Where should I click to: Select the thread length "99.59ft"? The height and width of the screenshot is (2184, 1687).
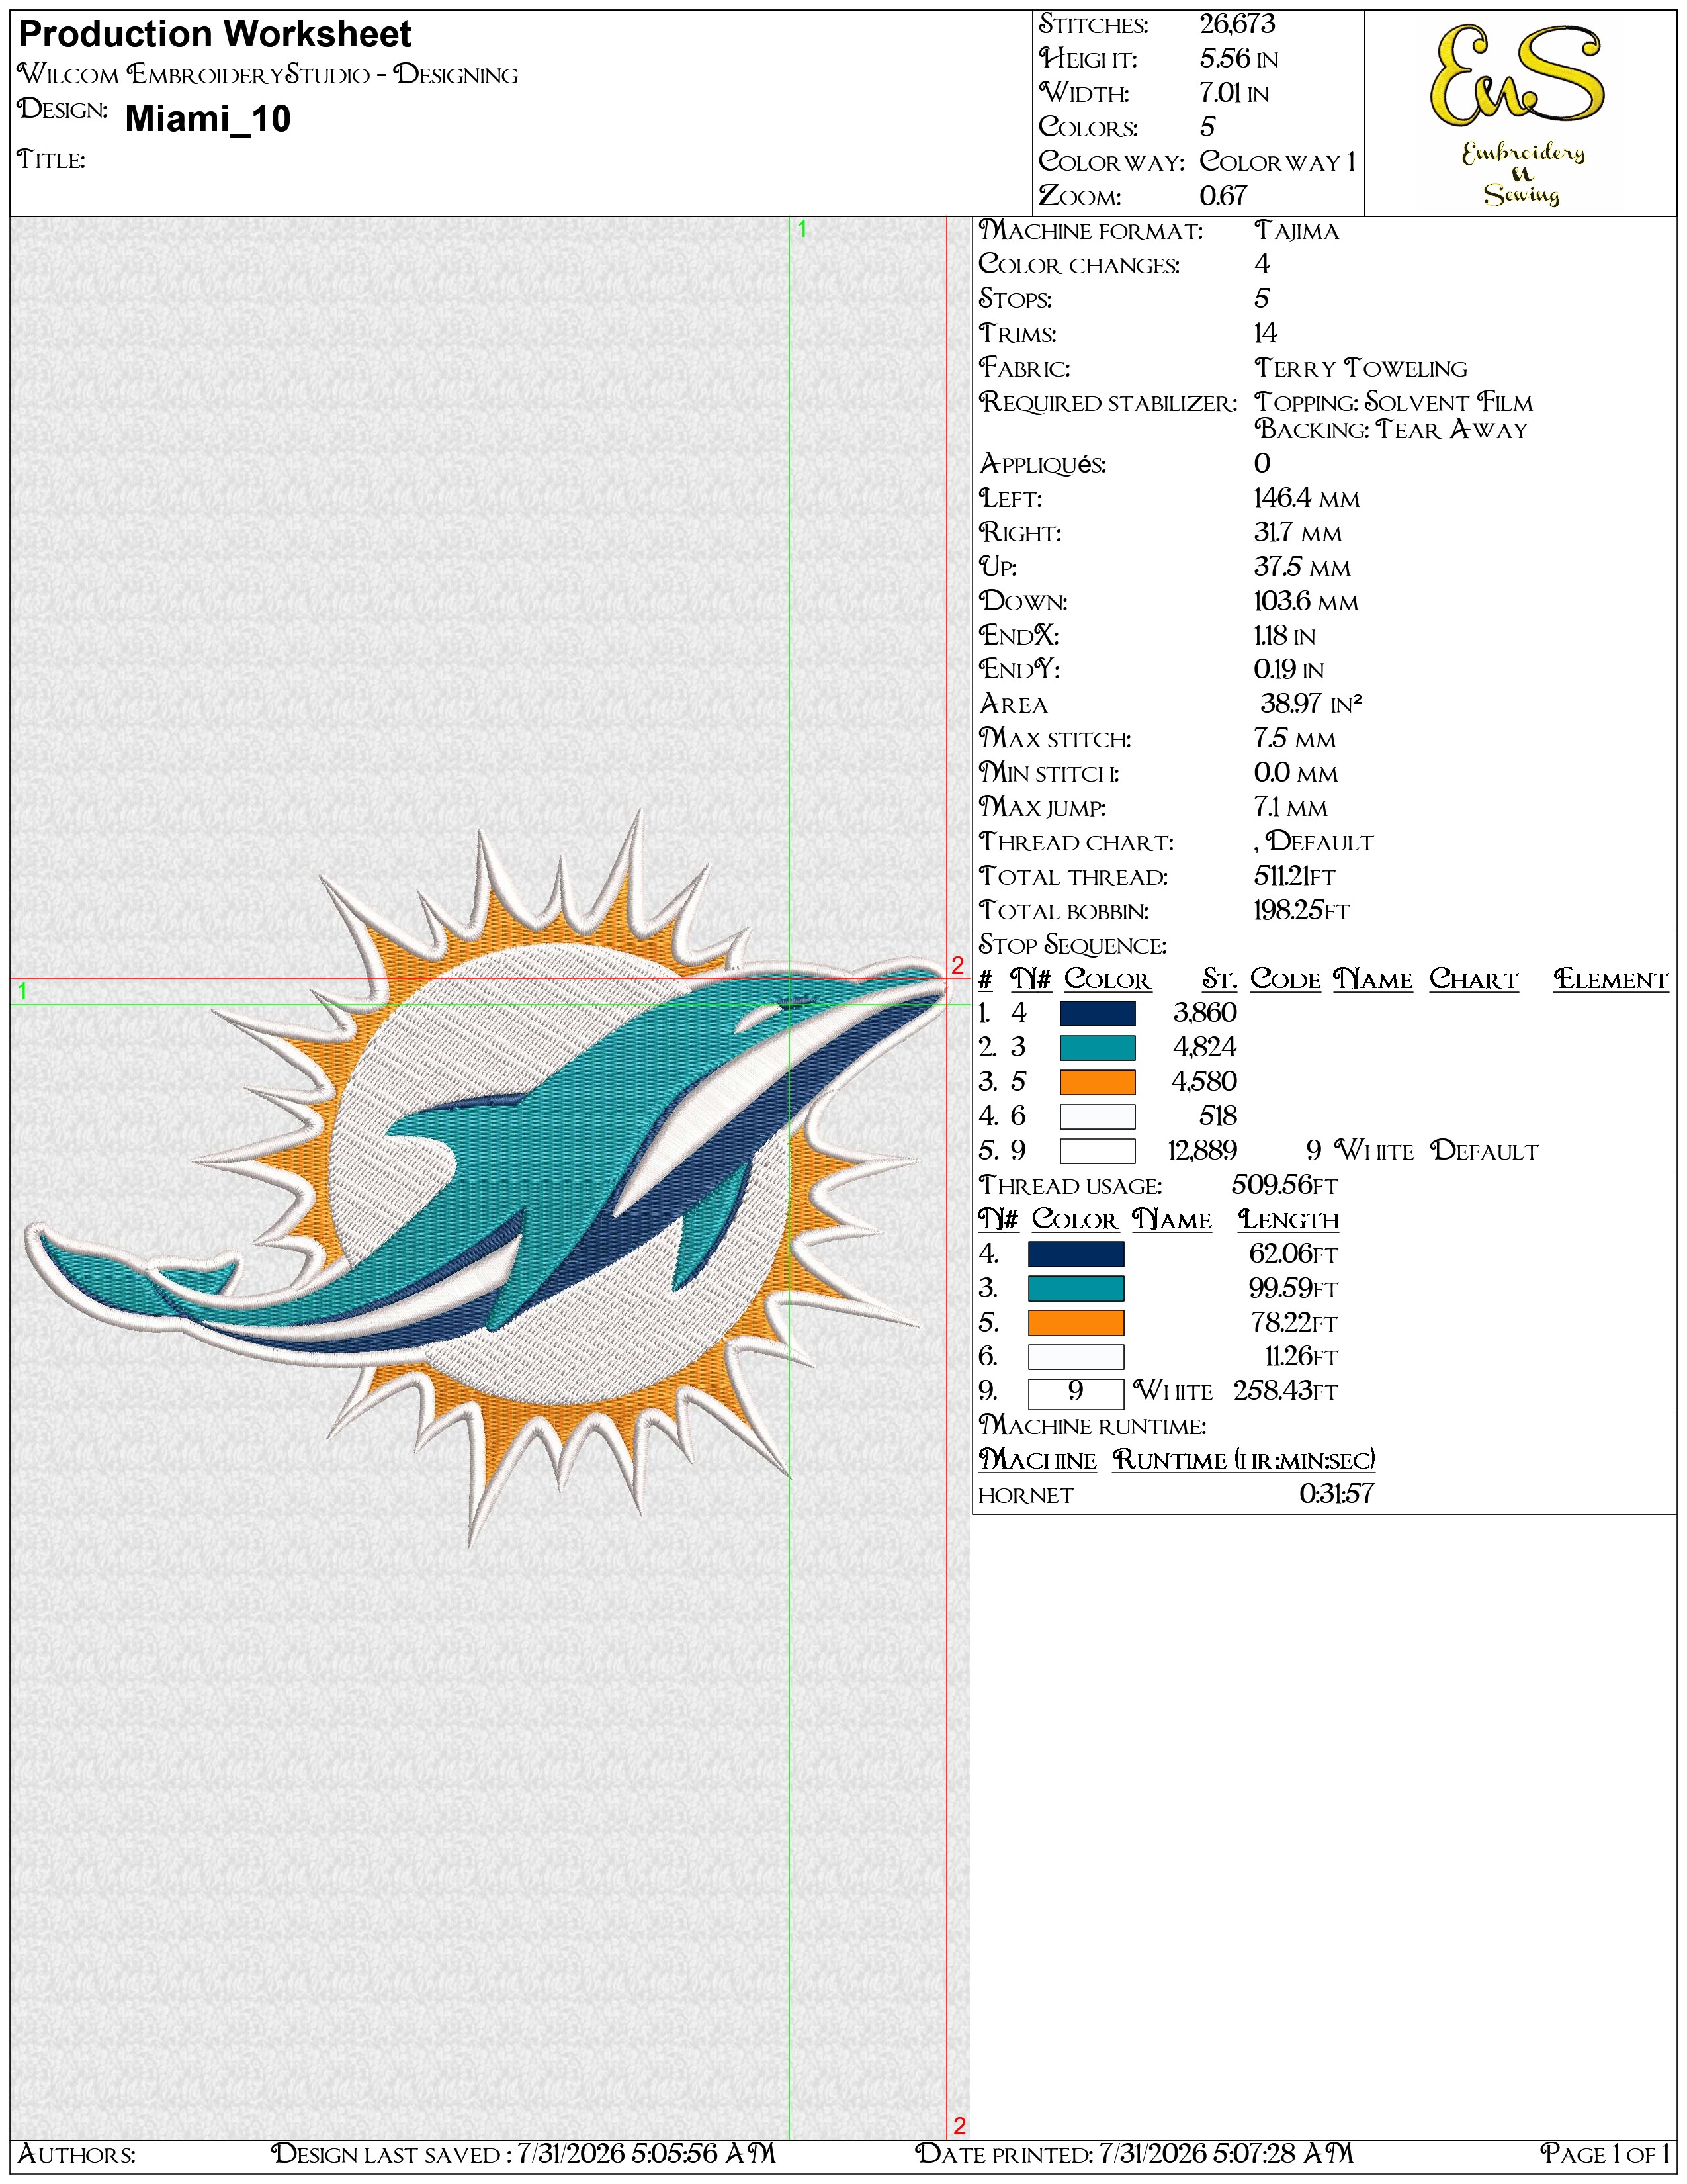coord(1293,1288)
